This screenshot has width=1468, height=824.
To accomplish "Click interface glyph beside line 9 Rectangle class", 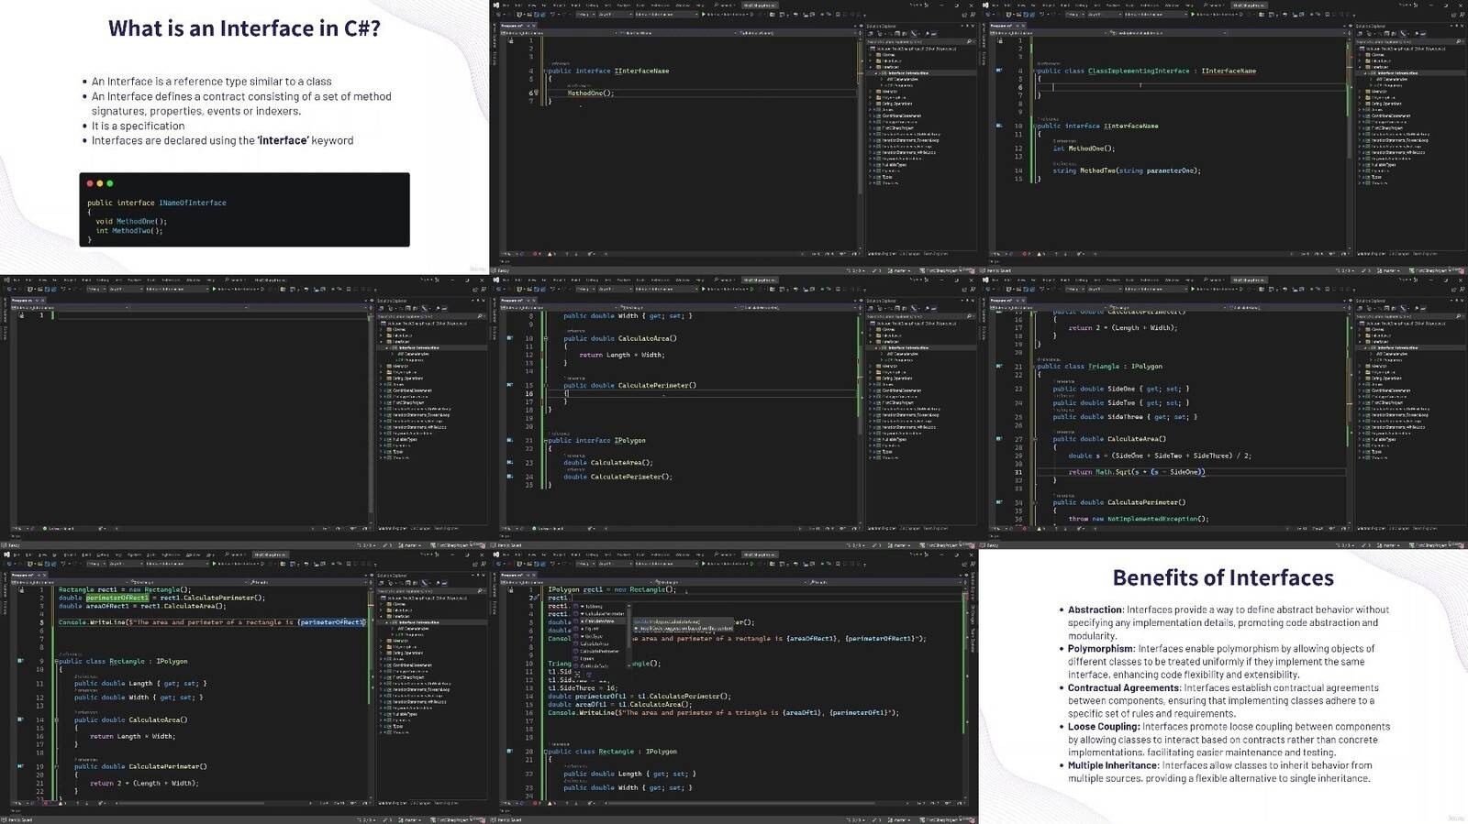I will coord(20,661).
